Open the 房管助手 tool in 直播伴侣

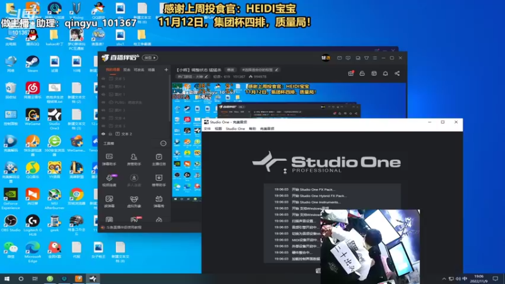[x=134, y=160]
